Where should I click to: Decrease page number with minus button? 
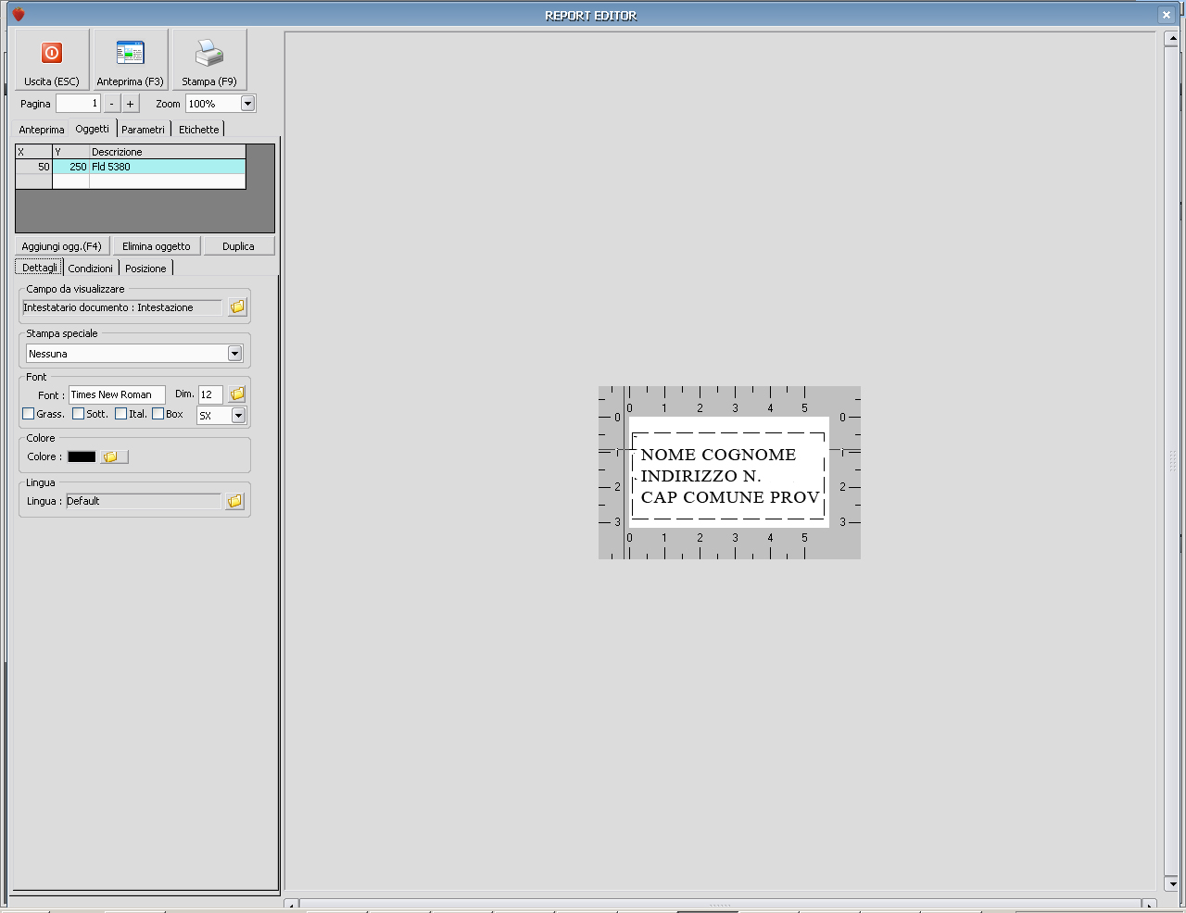click(x=112, y=104)
